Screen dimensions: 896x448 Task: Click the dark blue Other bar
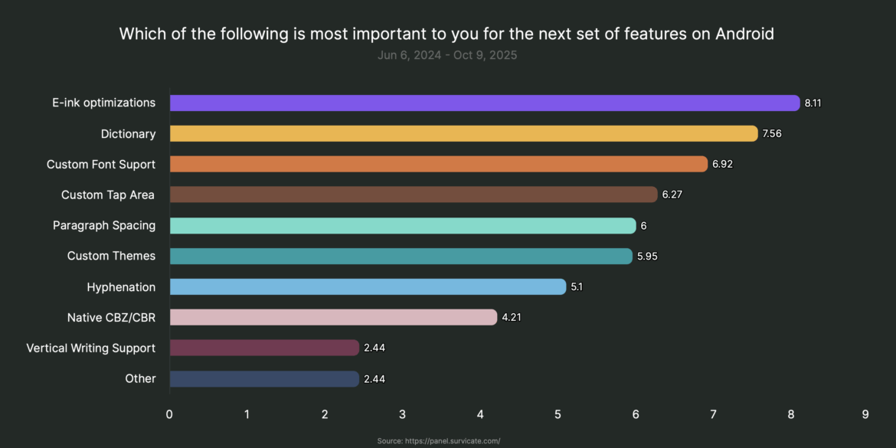pos(264,378)
